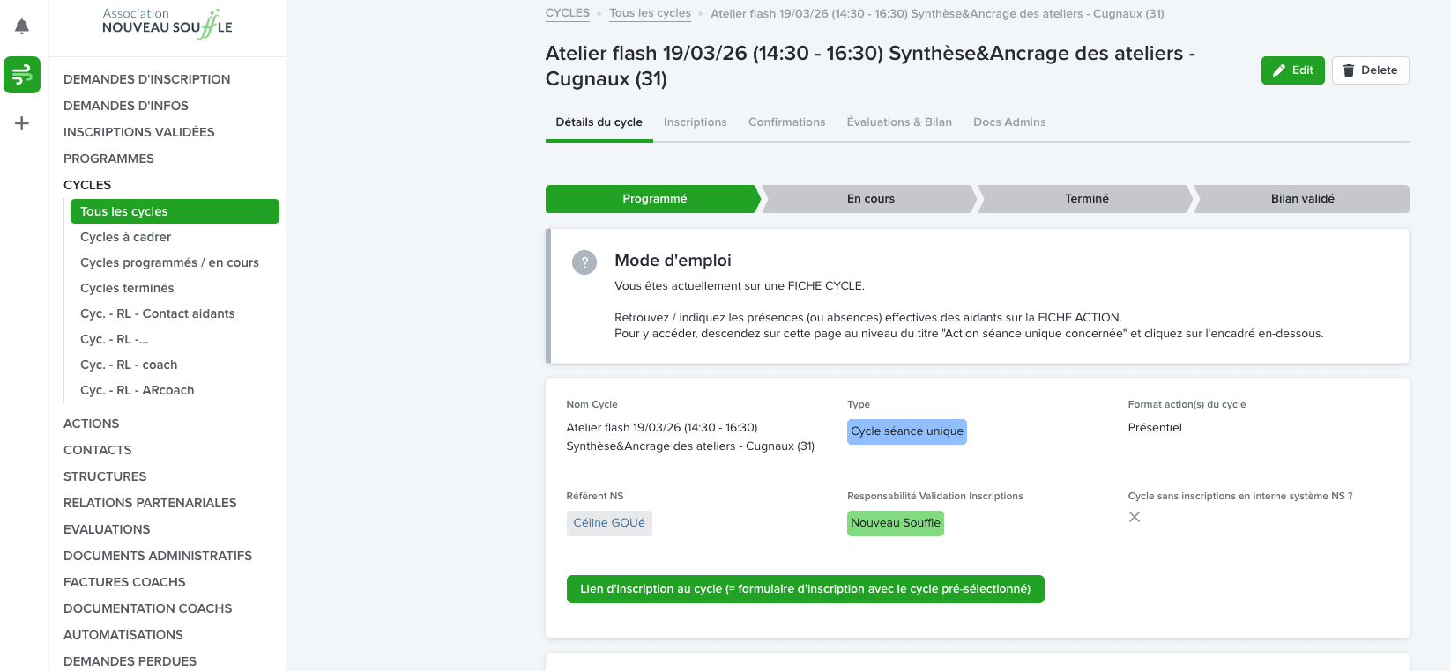Image resolution: width=1451 pixels, height=671 pixels.
Task: Switch to the Inscriptions tab
Action: tap(696, 122)
